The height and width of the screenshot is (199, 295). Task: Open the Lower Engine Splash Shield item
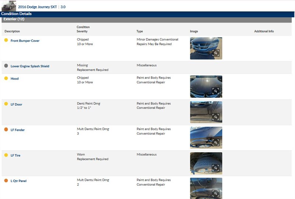click(30, 66)
